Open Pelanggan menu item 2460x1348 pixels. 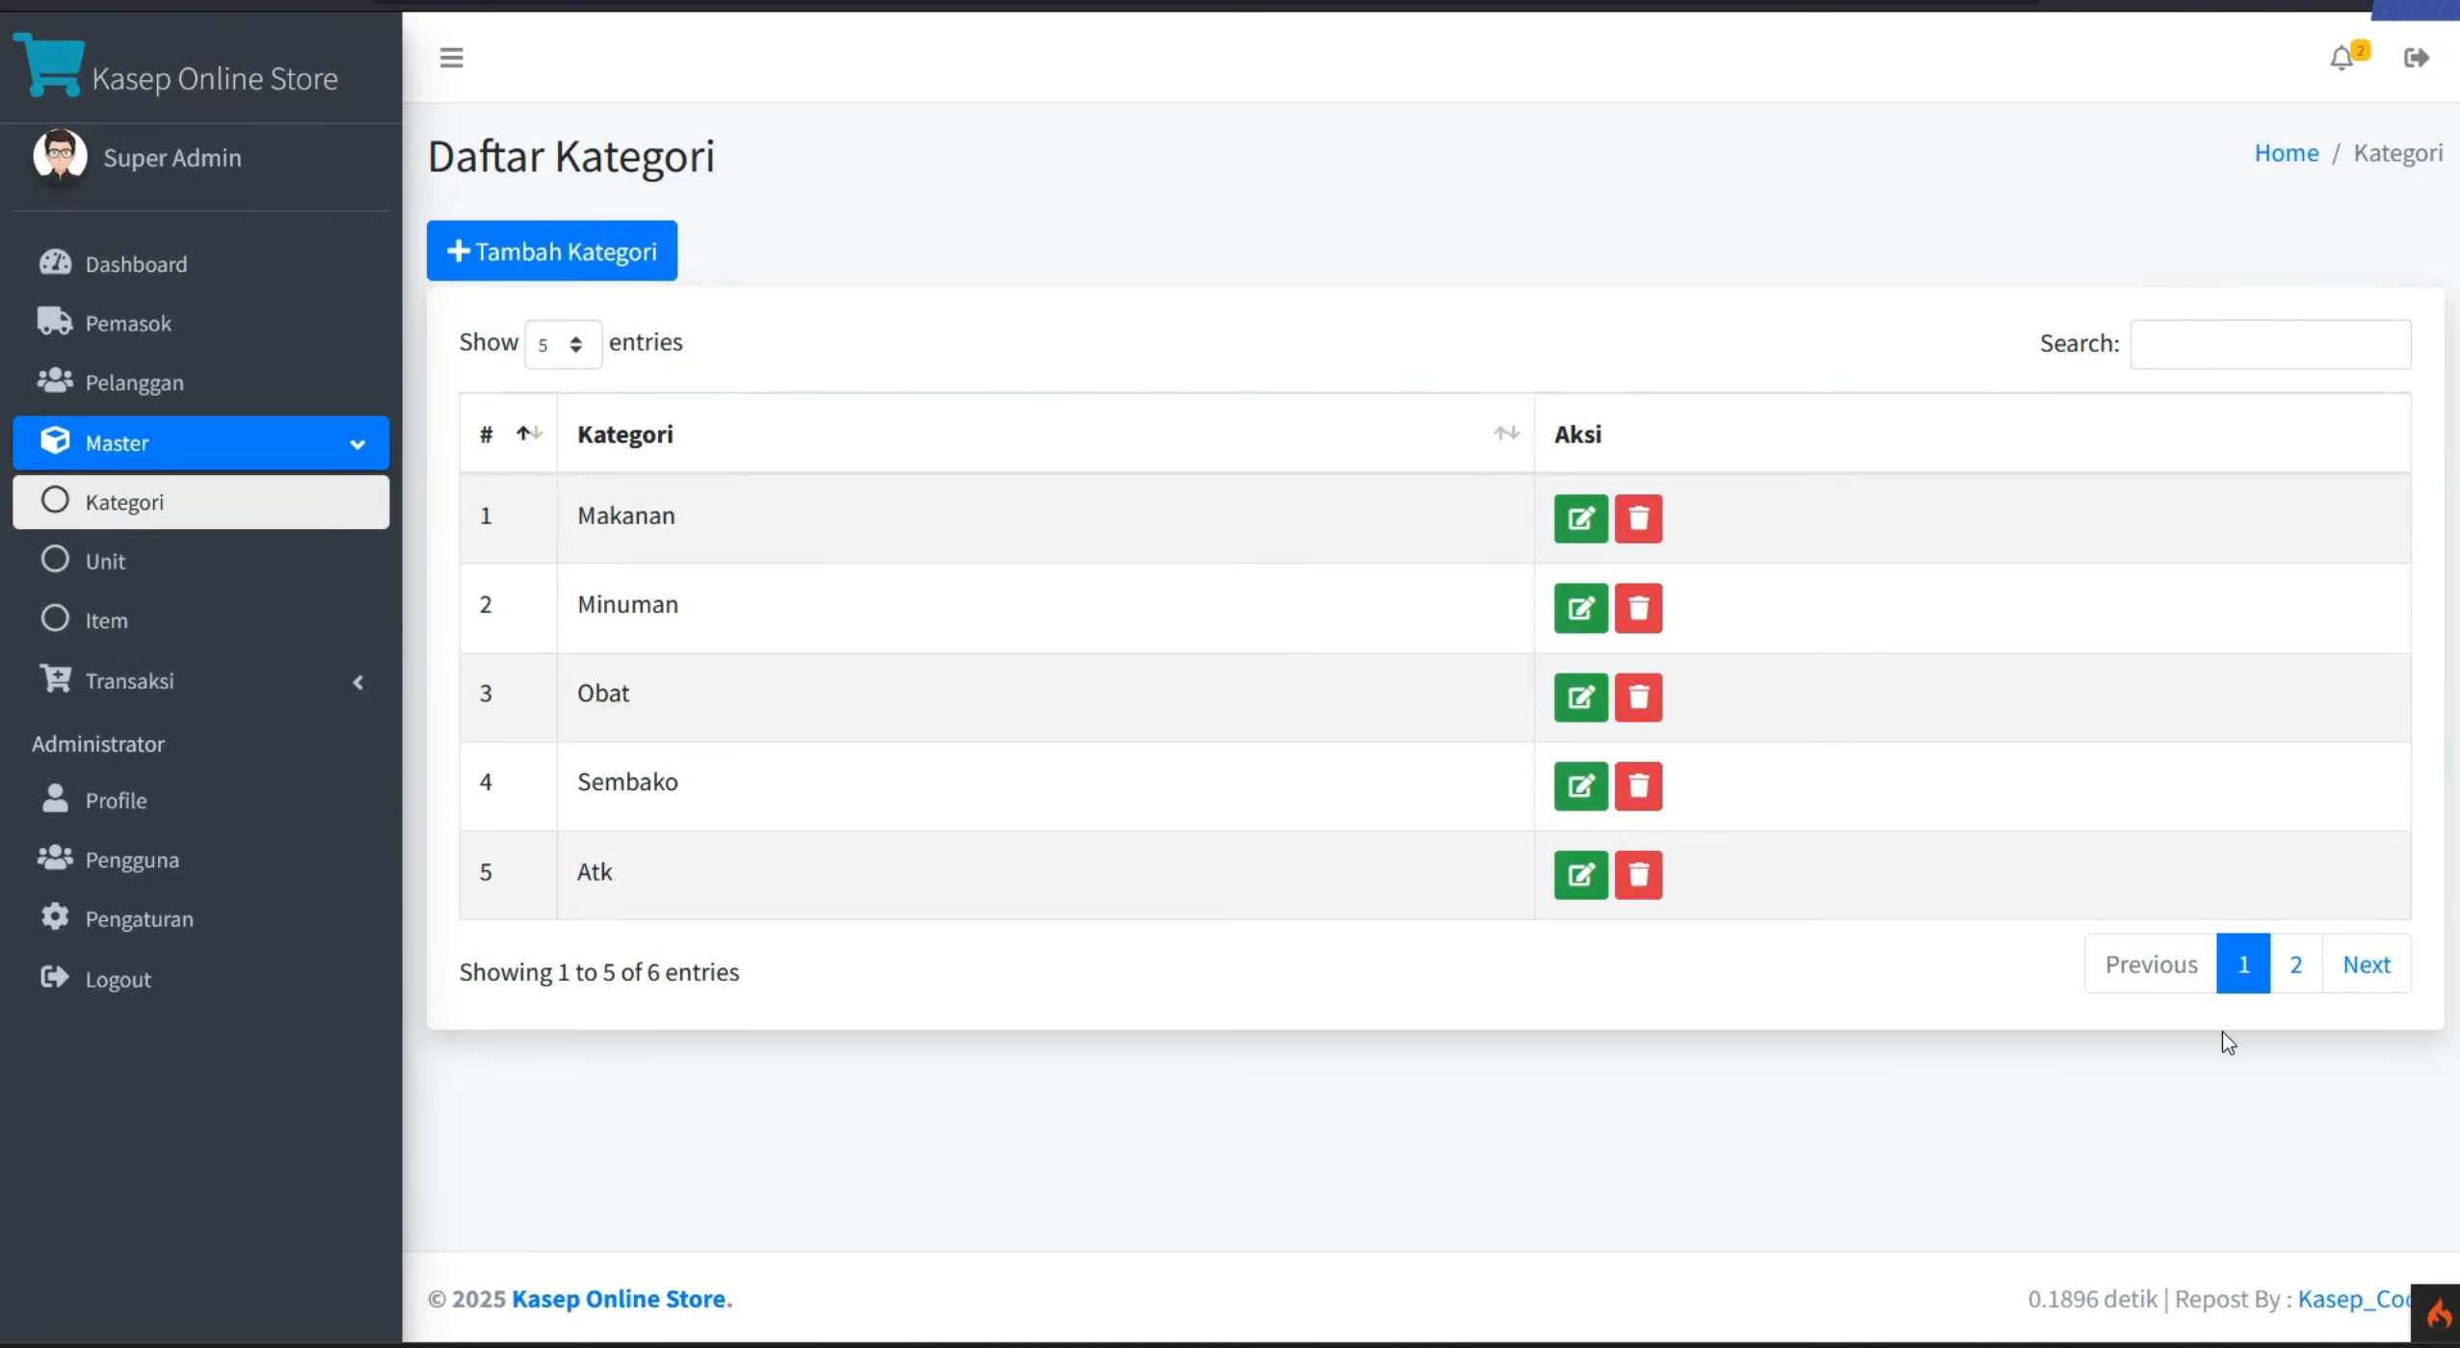point(200,383)
